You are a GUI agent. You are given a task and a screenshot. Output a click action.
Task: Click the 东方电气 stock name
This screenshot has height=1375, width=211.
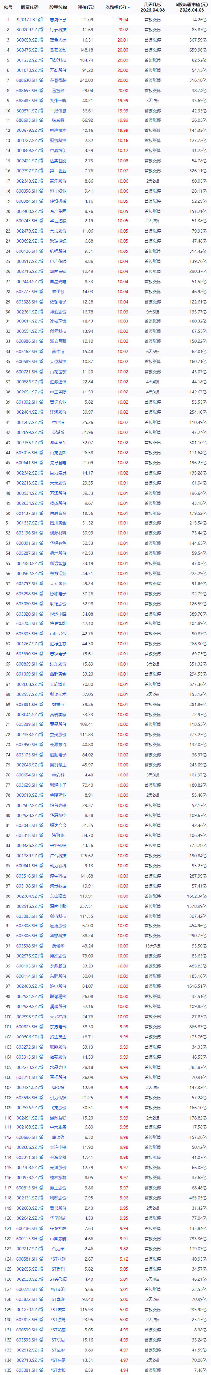(58, 1026)
